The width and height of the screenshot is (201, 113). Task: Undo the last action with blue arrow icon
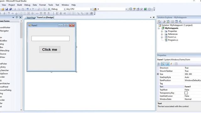(27, 9)
